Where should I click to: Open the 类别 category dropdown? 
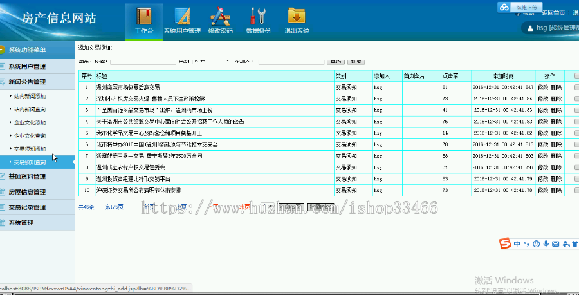(x=212, y=61)
